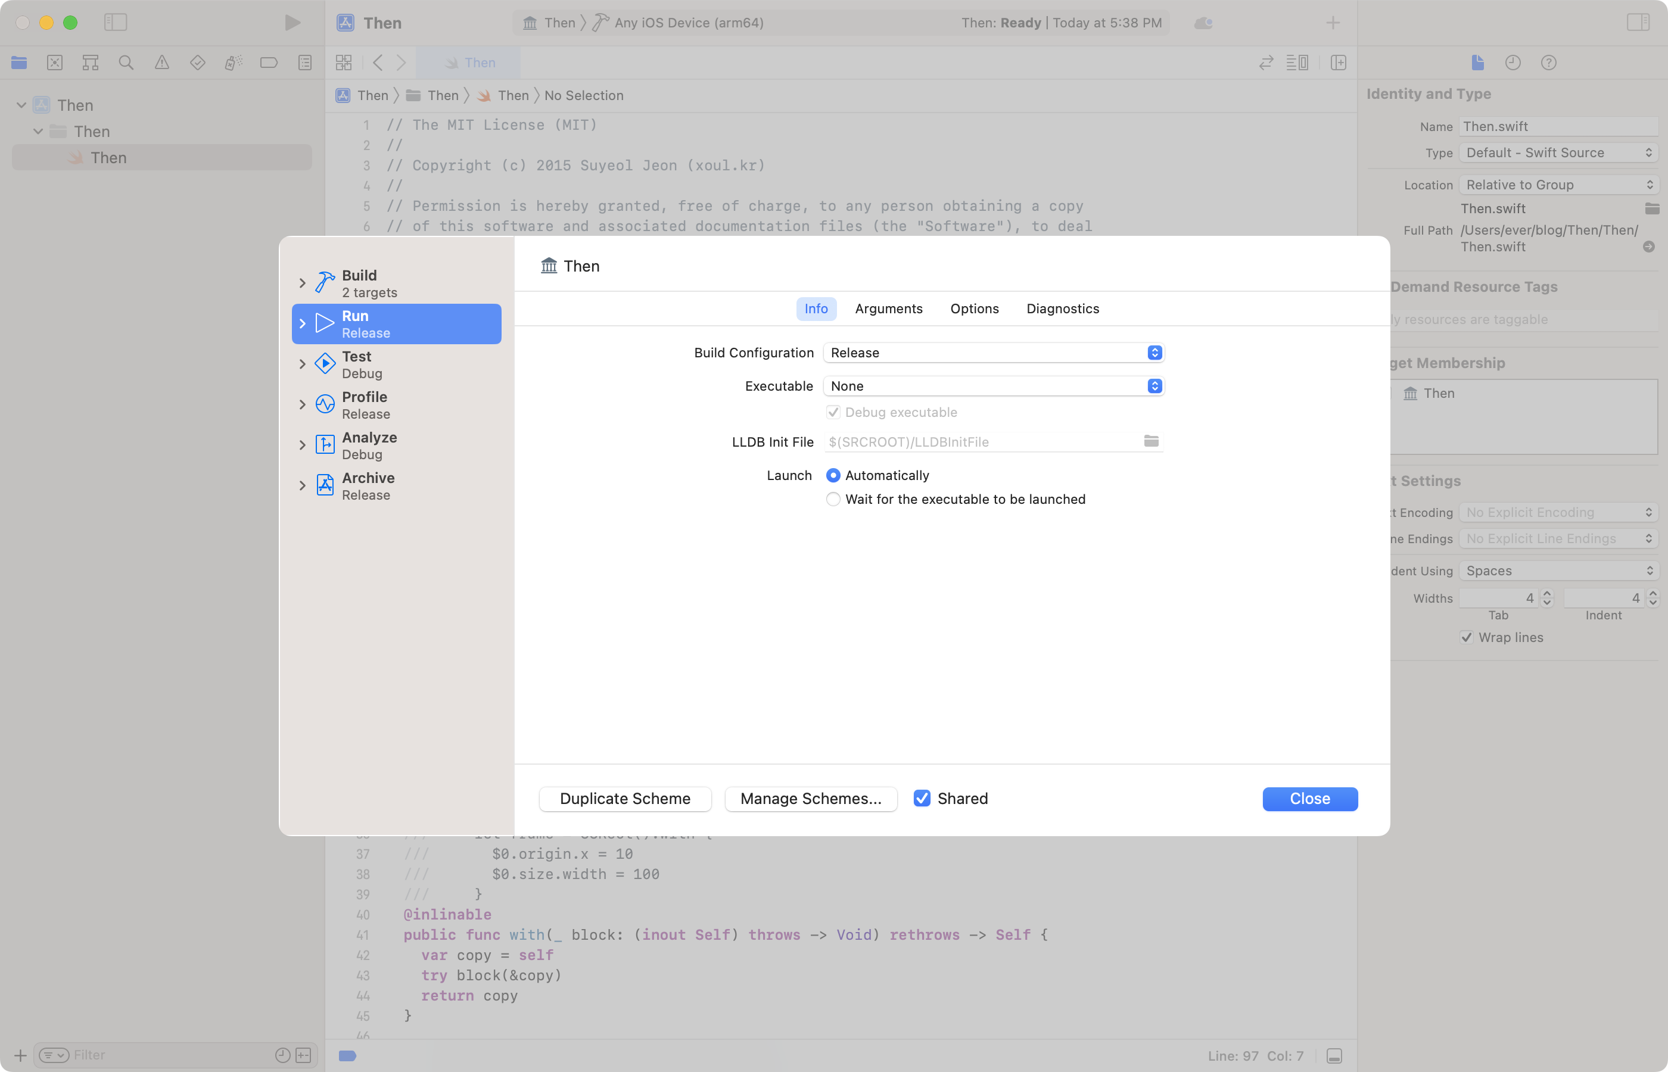Screen dimensions: 1668x1072
Task: Click the Manage Schemes... button
Action: pyautogui.click(x=810, y=799)
